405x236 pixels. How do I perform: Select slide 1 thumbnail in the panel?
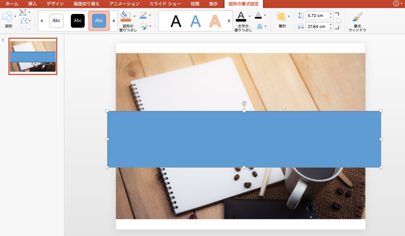pyautogui.click(x=33, y=56)
